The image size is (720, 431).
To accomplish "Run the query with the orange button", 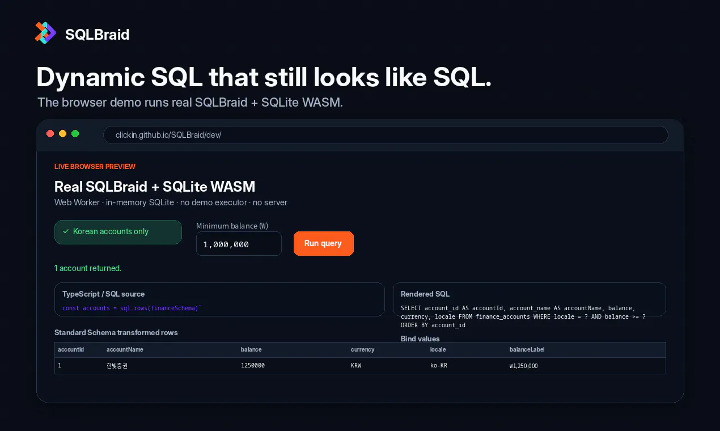I will 323,243.
